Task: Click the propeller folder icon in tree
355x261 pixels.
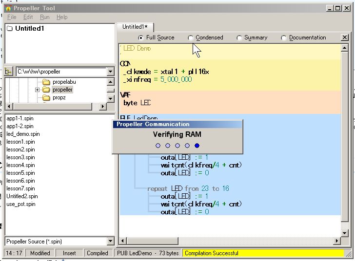Action: [x=46, y=90]
